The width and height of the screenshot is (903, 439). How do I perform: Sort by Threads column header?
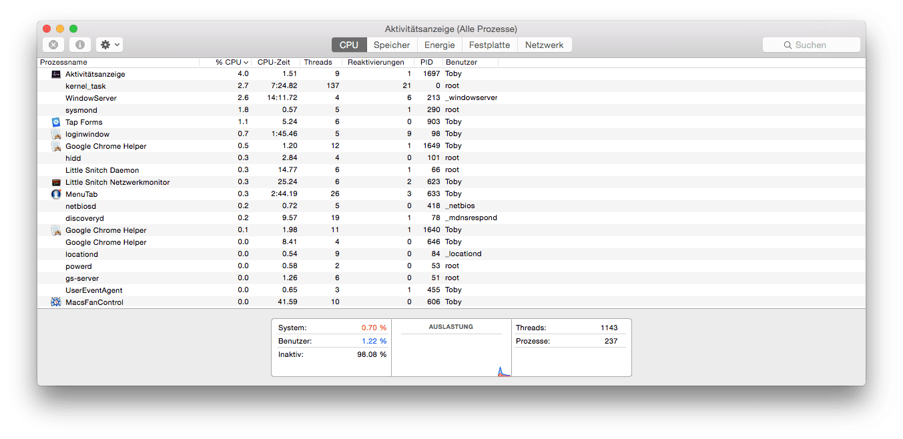322,62
